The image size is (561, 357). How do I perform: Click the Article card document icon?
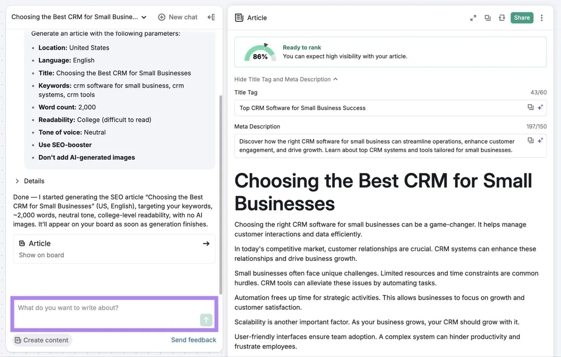point(22,244)
